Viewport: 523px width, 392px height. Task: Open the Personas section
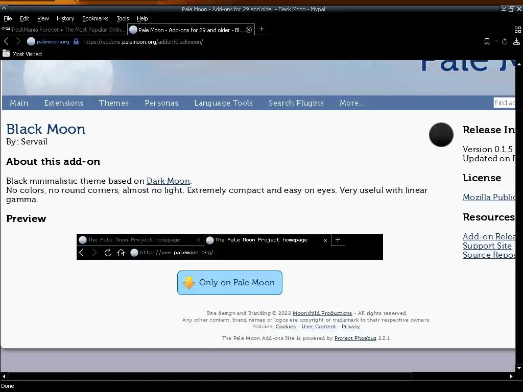point(161,103)
